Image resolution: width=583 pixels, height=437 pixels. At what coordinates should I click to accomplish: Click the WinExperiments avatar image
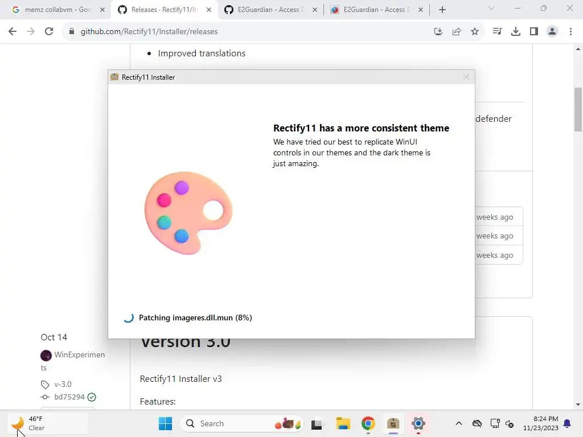[x=46, y=355]
